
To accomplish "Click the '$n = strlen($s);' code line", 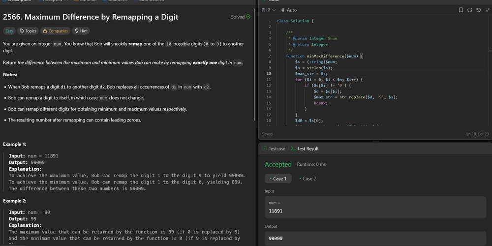I will 313,67.
